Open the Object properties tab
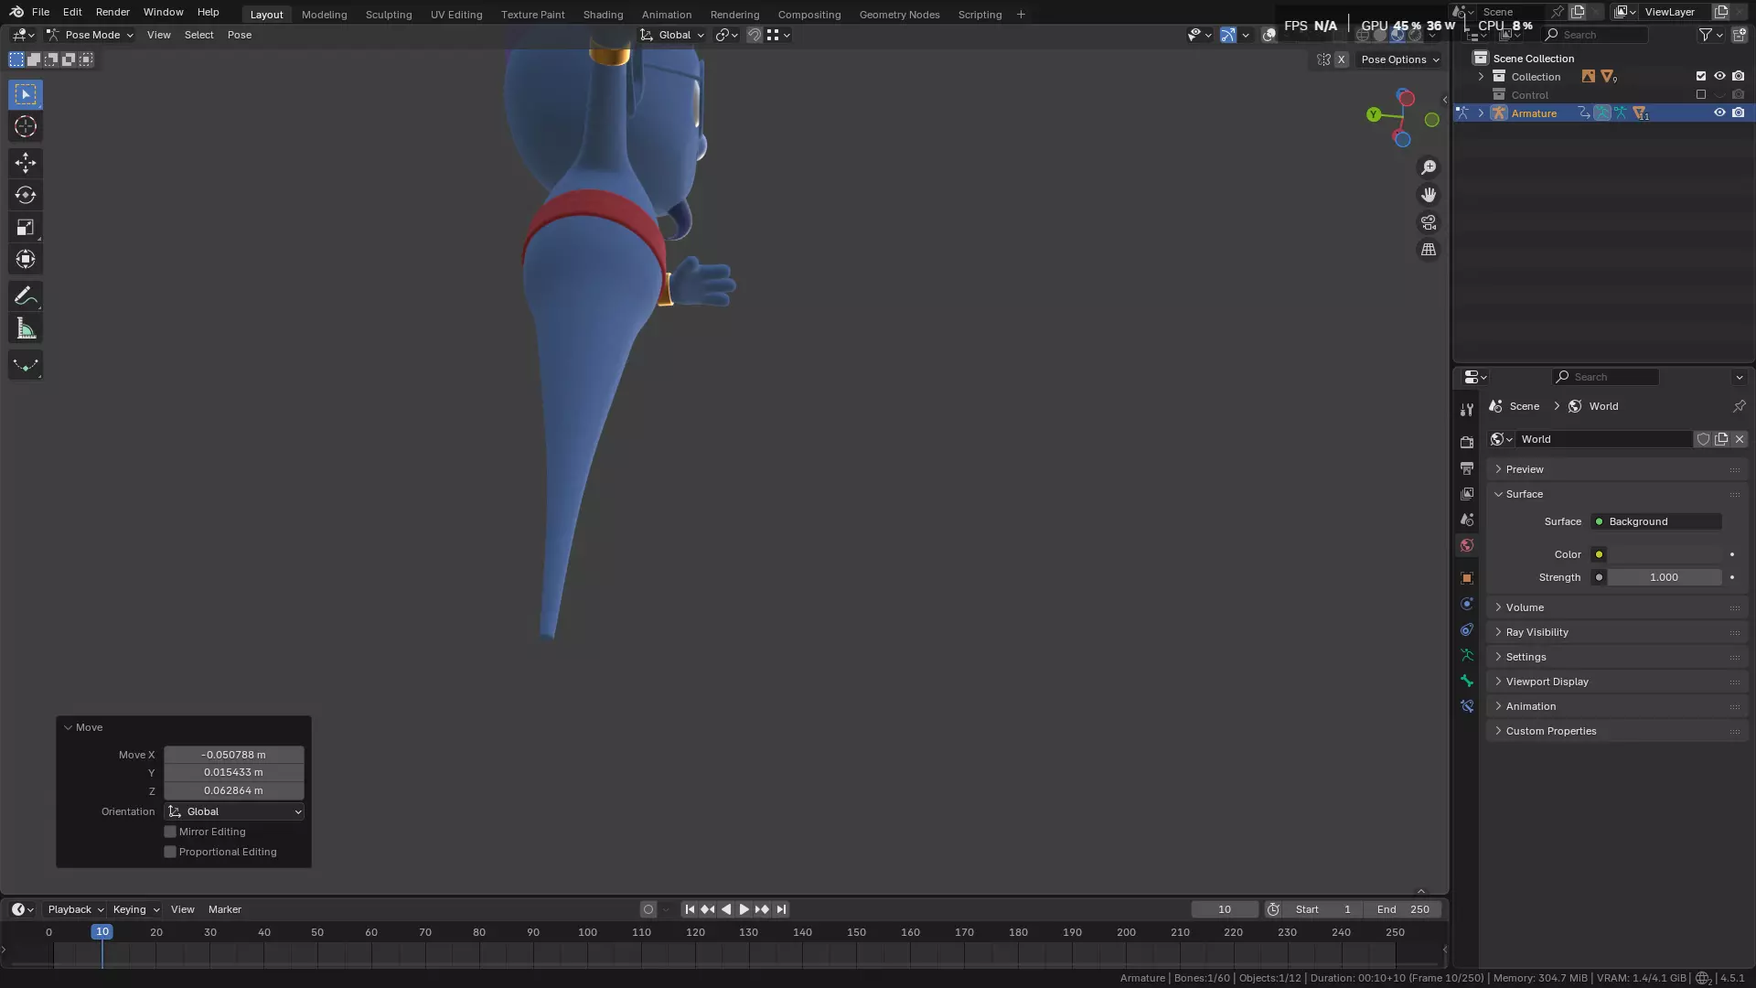Screen dimensions: 1756x988 point(1467,578)
